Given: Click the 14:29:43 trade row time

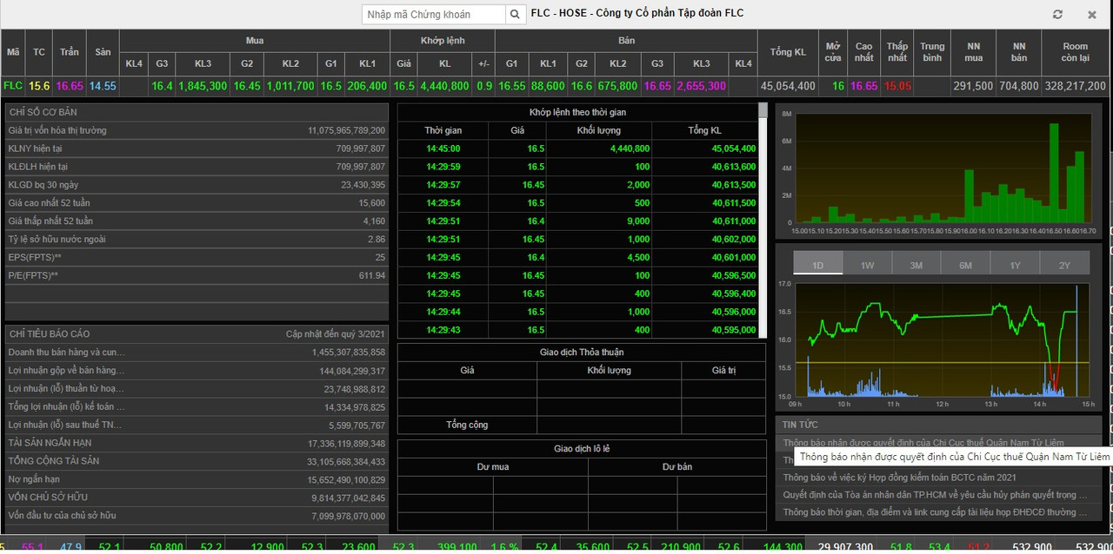Looking at the screenshot, I should click(443, 330).
